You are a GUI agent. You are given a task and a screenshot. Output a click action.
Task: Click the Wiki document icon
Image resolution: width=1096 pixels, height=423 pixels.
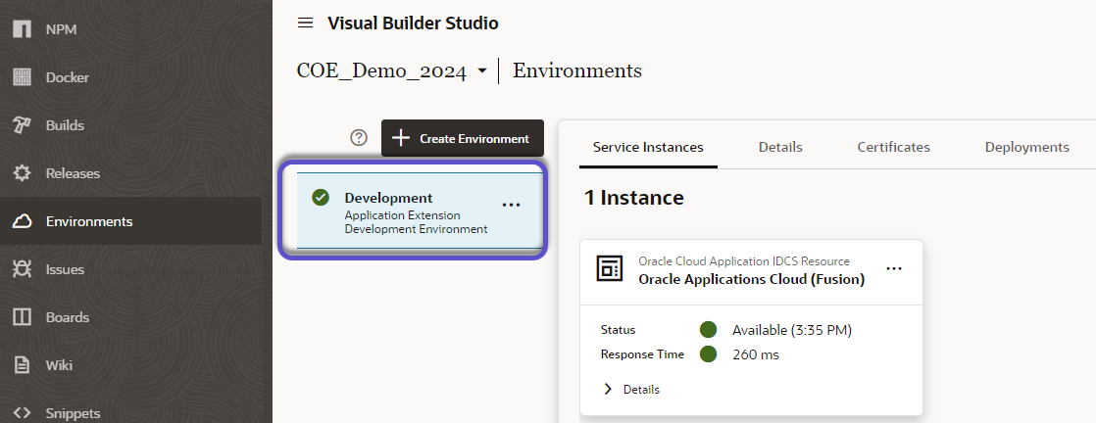[x=22, y=365]
